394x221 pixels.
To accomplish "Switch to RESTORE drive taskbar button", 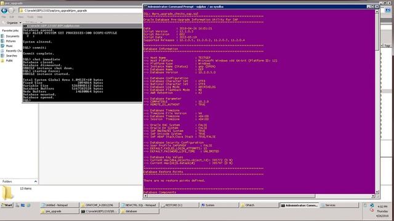I will coord(179,205).
